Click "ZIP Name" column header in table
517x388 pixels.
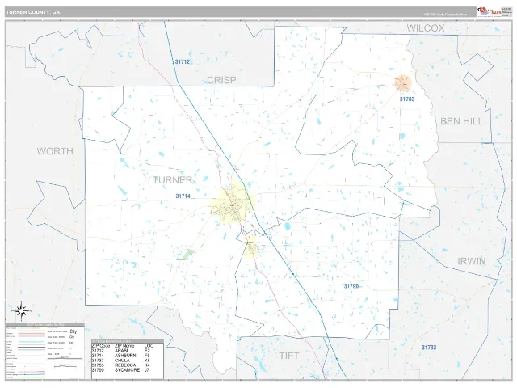(124, 346)
